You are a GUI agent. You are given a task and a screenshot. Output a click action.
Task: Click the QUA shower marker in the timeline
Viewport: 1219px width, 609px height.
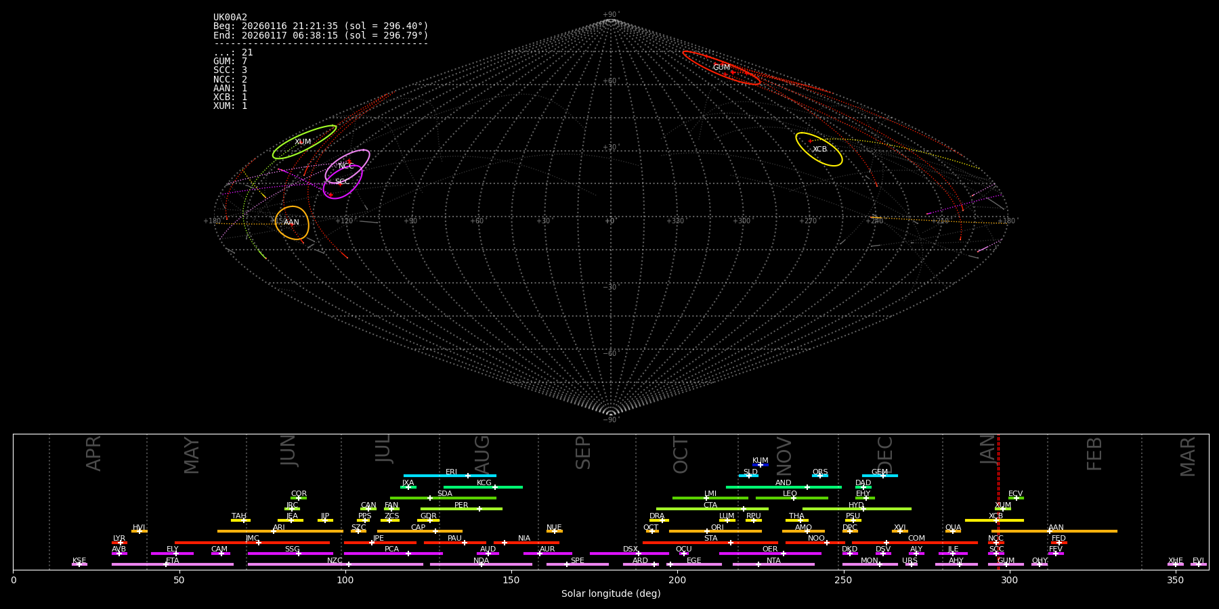[x=953, y=531]
